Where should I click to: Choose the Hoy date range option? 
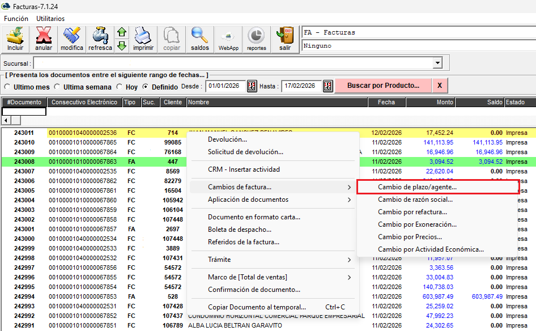click(119, 87)
